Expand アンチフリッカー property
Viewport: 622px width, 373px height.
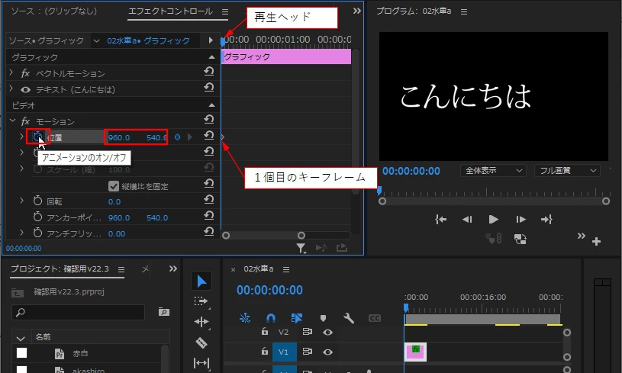22,233
